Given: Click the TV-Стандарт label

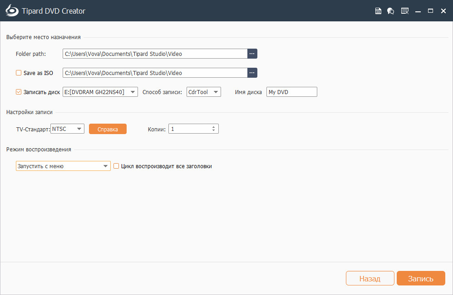Looking at the screenshot, I should (x=33, y=129).
